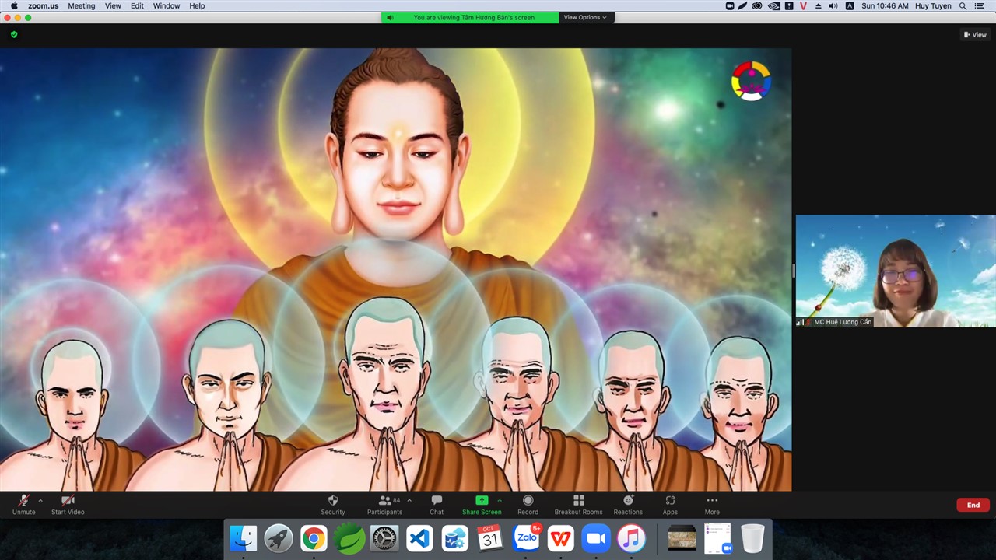996x560 pixels.
Task: Select MC Huệ Lương Cần video thumbnail
Action: pos(895,271)
